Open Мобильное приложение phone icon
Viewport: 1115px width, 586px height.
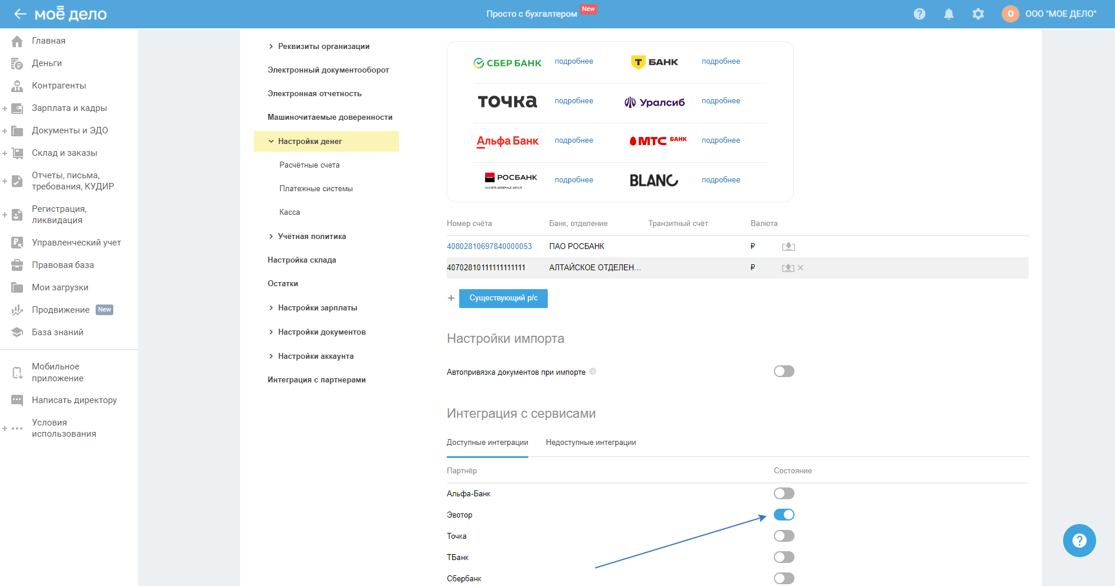17,372
